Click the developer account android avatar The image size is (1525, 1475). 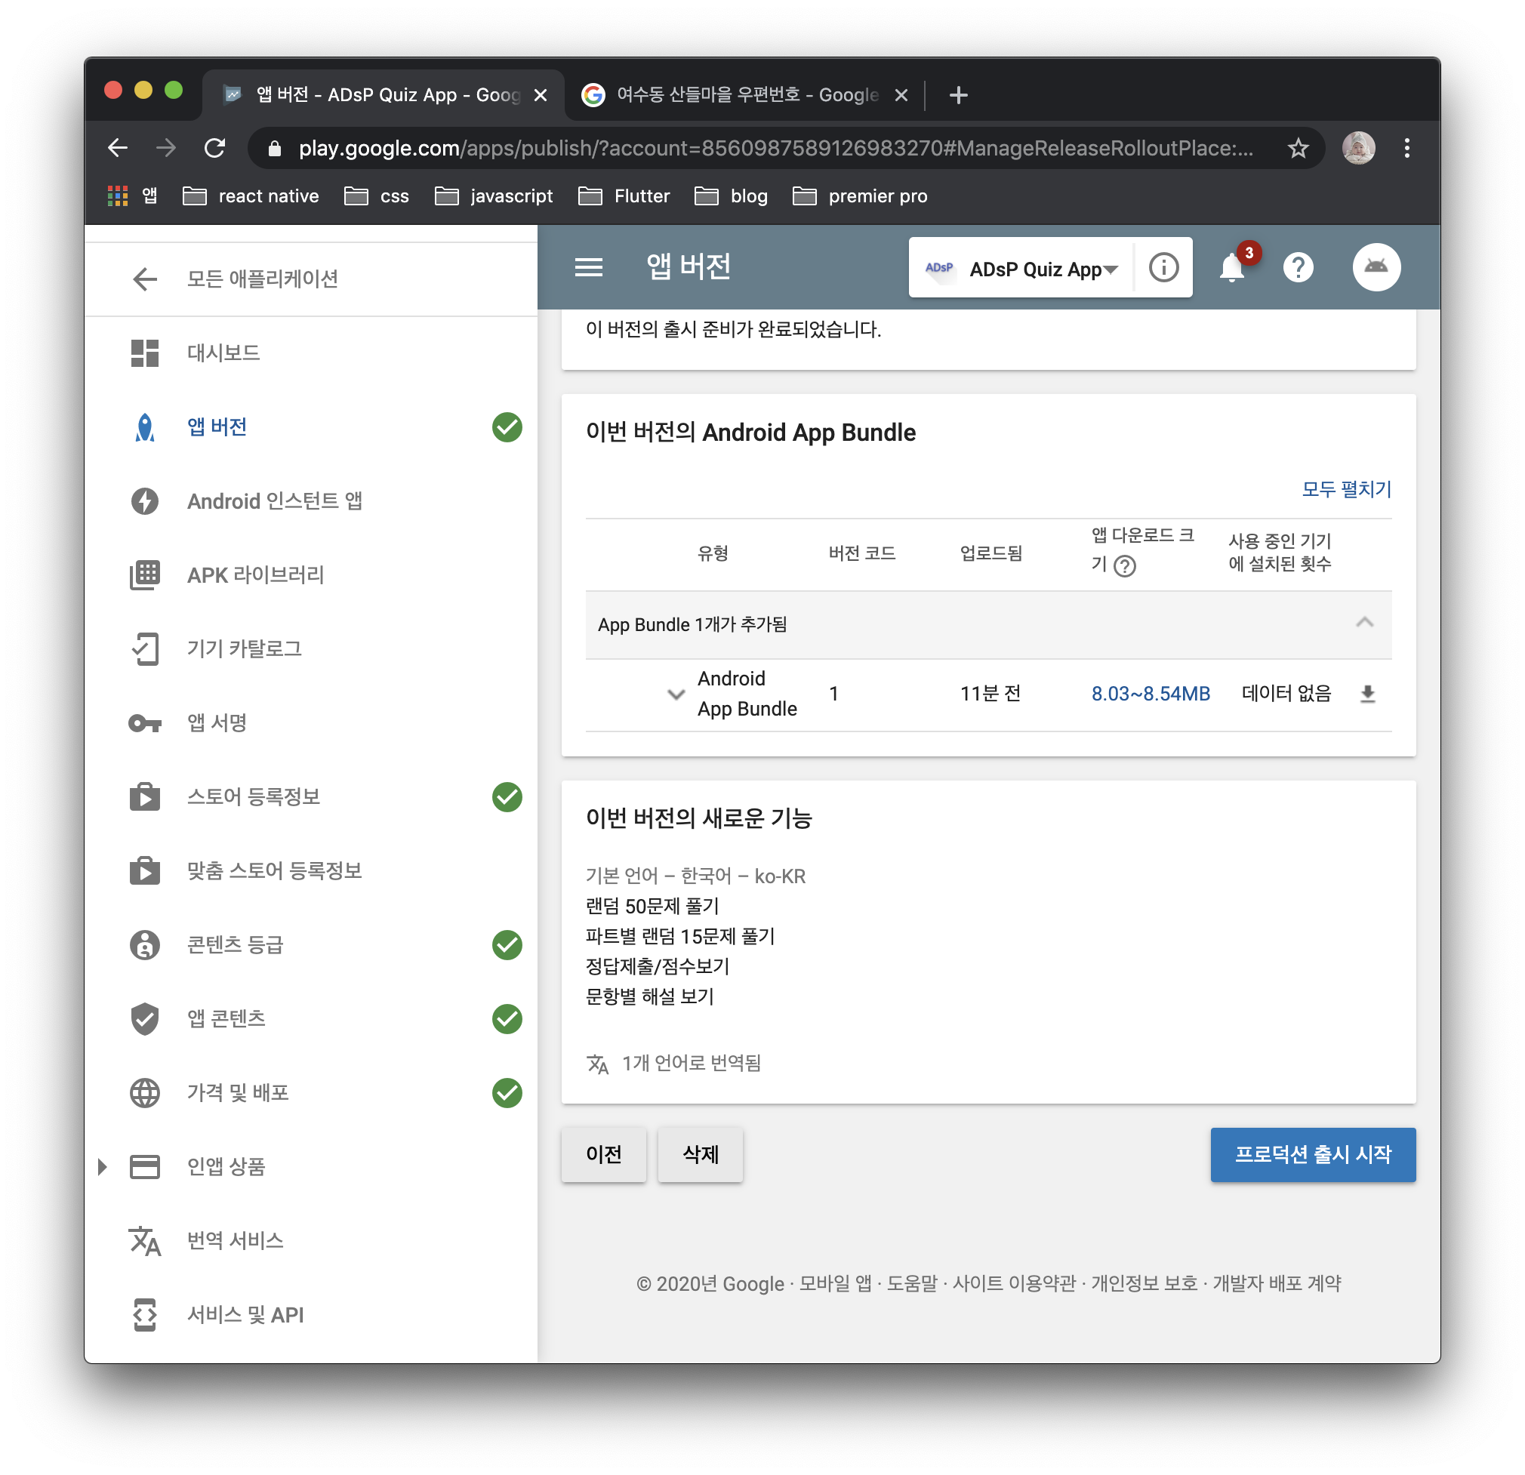1376,268
